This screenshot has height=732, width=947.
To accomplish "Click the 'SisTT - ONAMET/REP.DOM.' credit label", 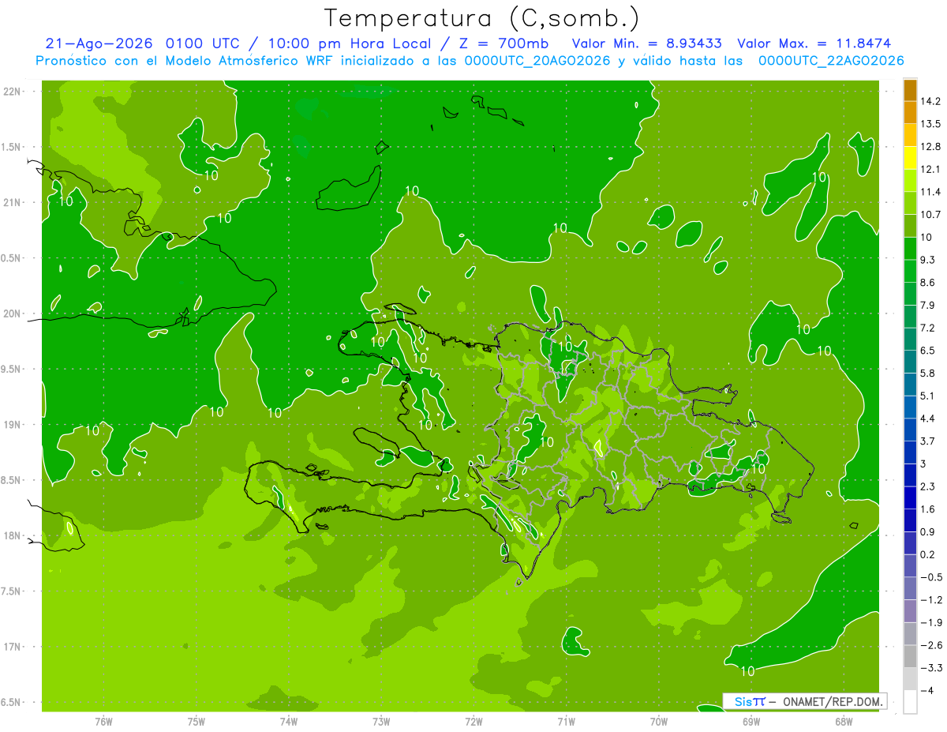I will point(805,701).
